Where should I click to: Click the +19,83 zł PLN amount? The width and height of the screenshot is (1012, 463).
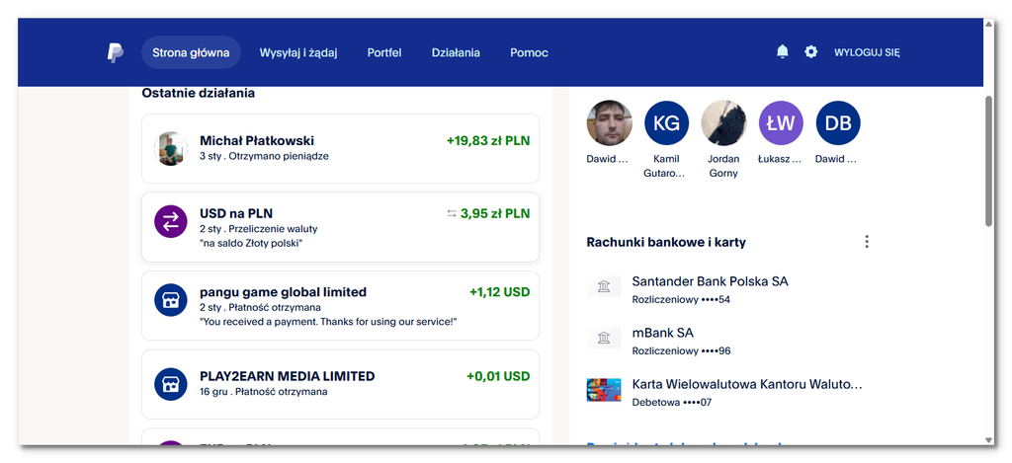coord(488,140)
